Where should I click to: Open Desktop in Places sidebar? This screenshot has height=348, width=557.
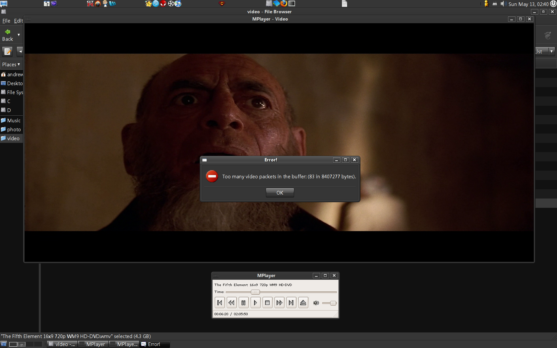[12, 83]
